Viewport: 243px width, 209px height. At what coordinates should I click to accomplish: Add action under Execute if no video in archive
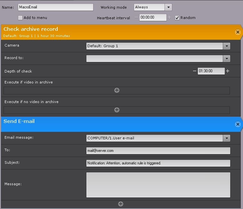point(117,110)
